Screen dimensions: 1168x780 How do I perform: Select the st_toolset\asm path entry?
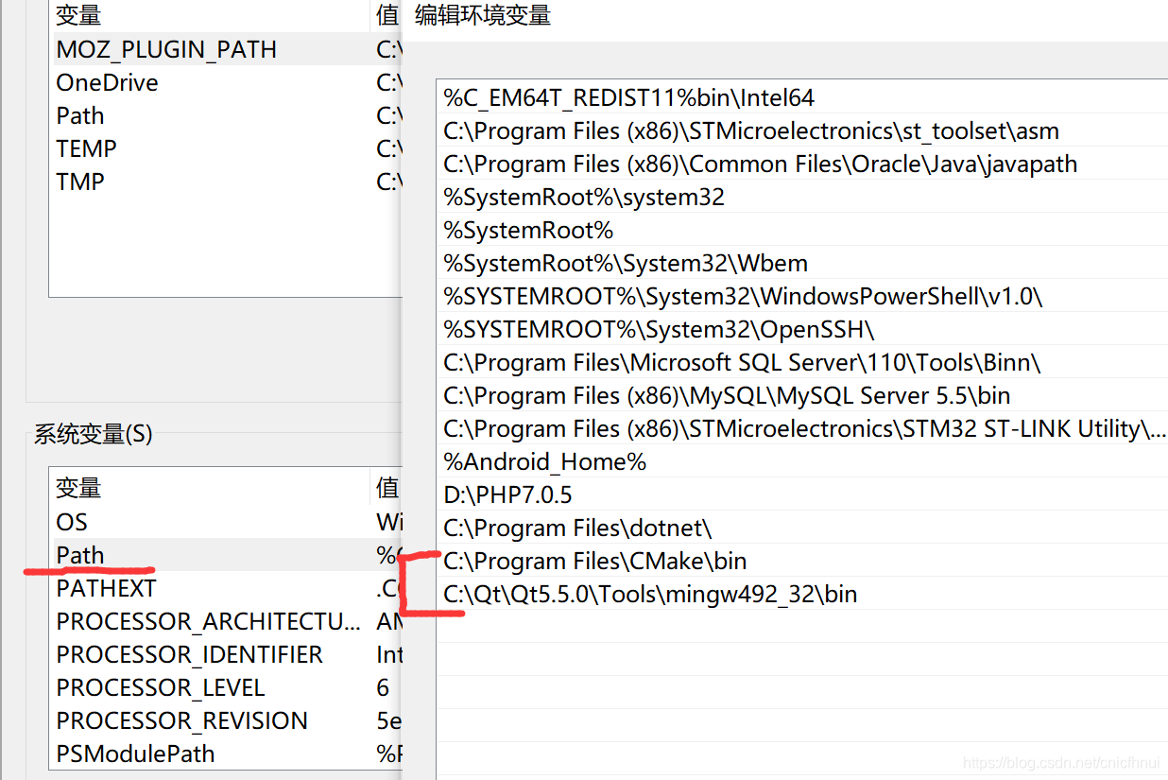[803, 130]
